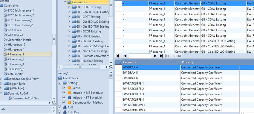
Task: Expand the Dogger Bank folder
Action: point(1,84)
